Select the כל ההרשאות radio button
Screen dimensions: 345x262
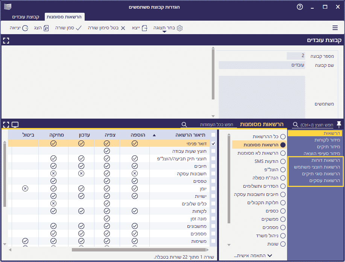pos(283,137)
